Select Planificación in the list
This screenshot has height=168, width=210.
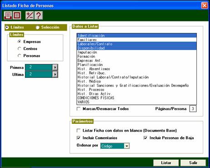click(137, 65)
